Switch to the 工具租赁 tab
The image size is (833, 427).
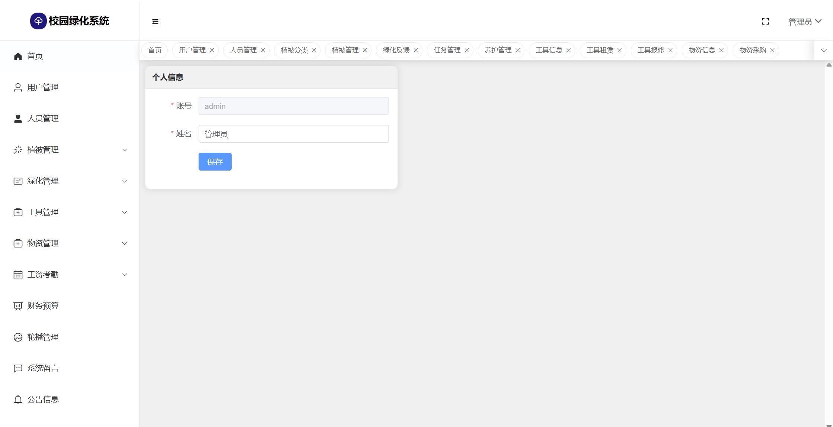(x=599, y=50)
